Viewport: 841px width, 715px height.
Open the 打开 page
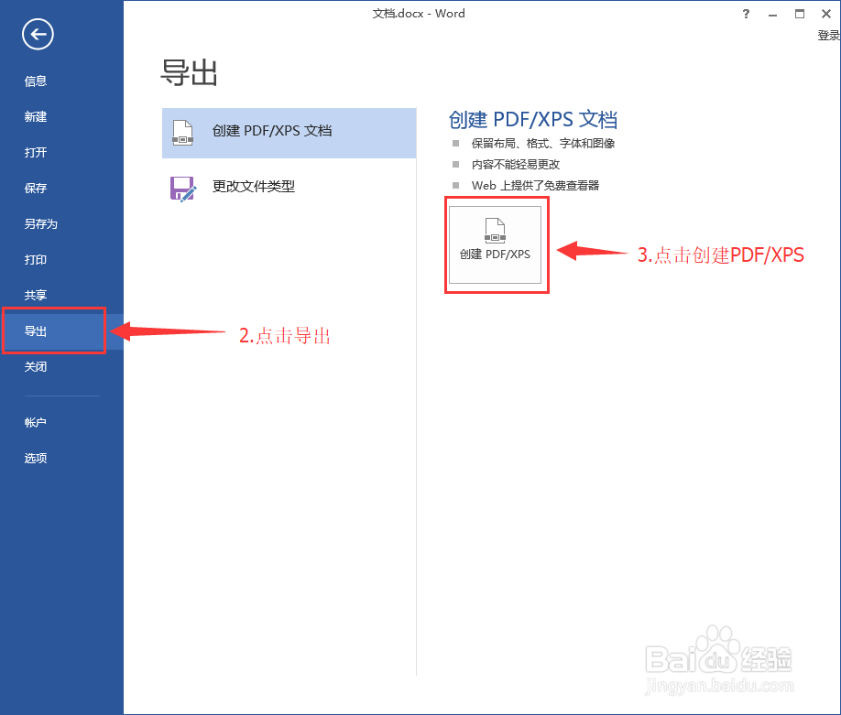35,152
